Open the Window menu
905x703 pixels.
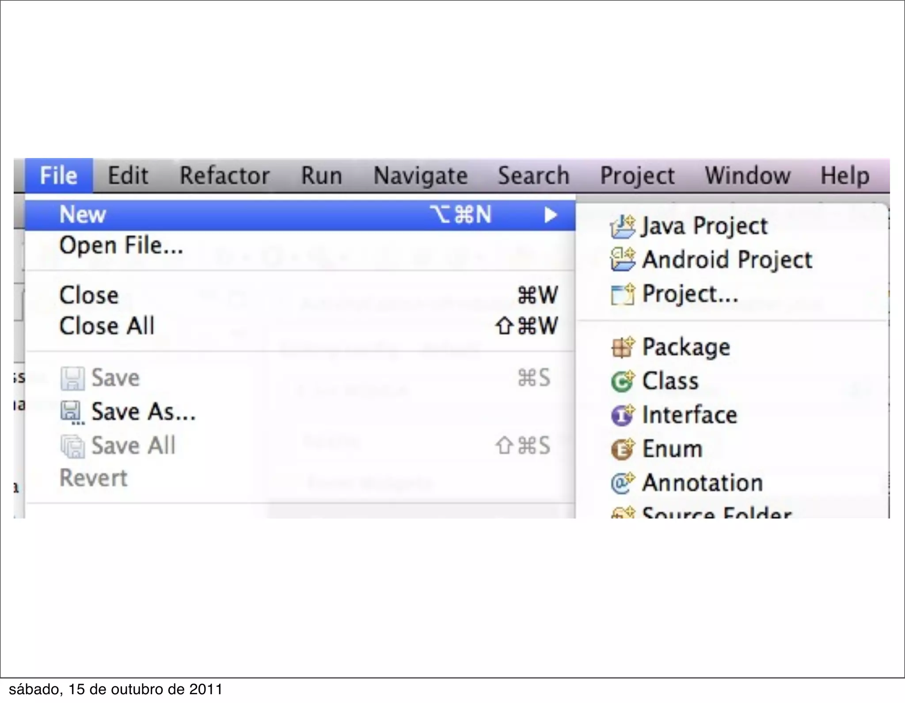(x=747, y=176)
